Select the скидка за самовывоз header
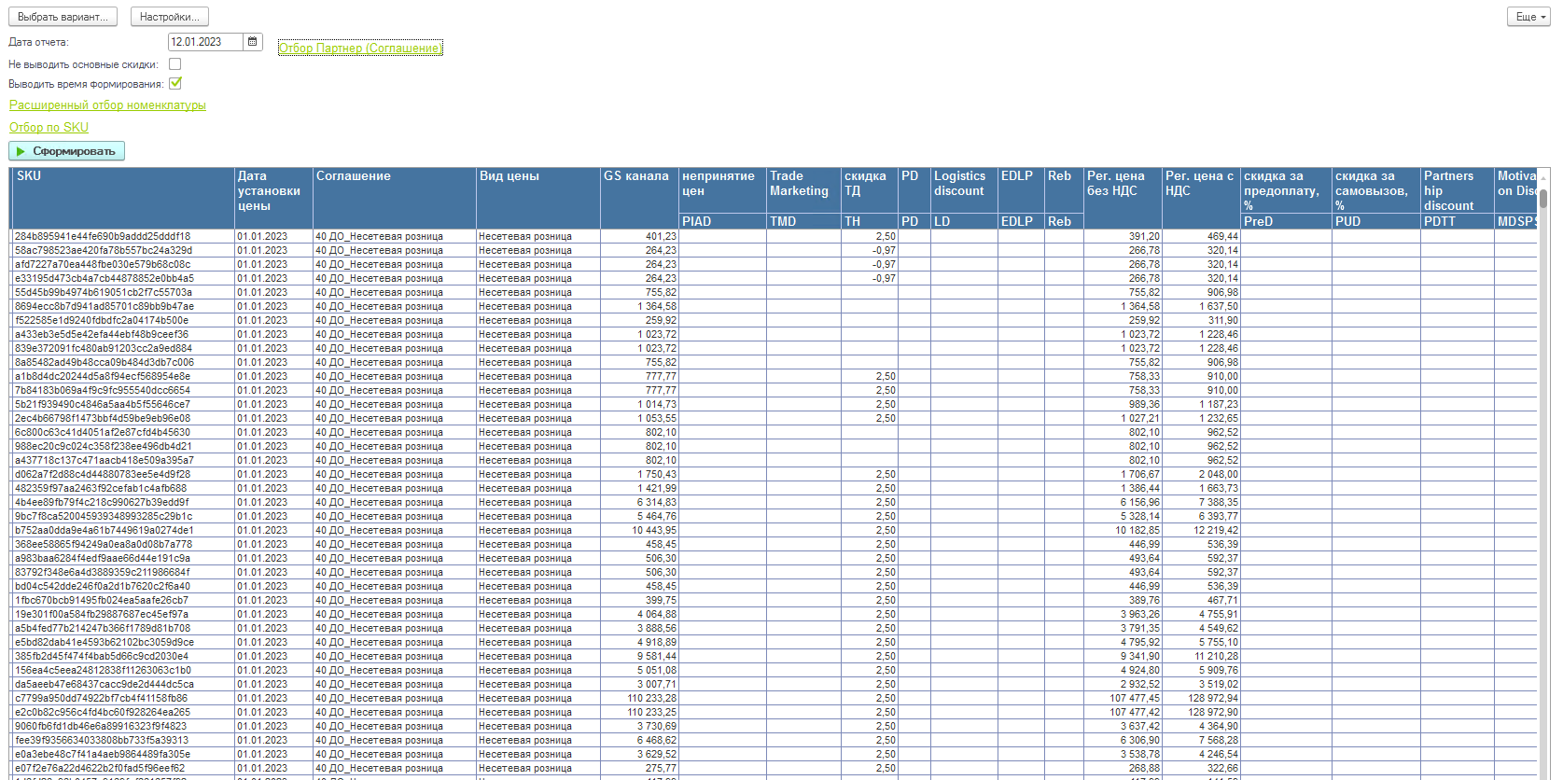This screenshot has height=780, width=1563. coord(1376,190)
